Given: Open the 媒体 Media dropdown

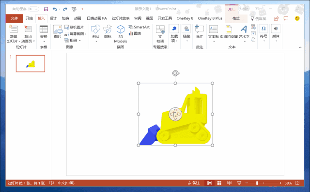Looking at the screenshot, I should (x=276, y=33).
